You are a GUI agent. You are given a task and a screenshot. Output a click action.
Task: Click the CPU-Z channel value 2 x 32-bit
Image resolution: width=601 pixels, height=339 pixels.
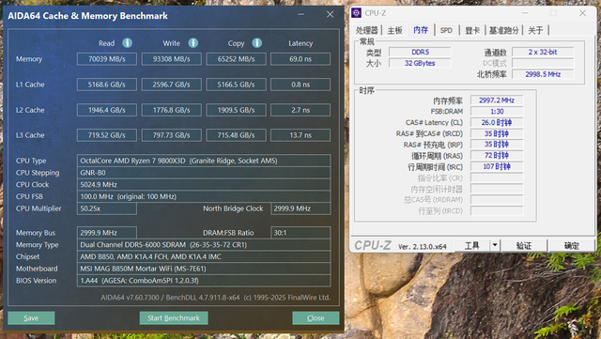(x=543, y=52)
